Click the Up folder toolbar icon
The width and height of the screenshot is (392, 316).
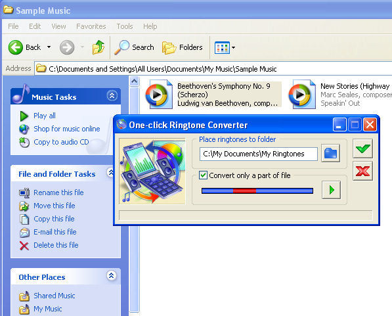[x=98, y=47]
